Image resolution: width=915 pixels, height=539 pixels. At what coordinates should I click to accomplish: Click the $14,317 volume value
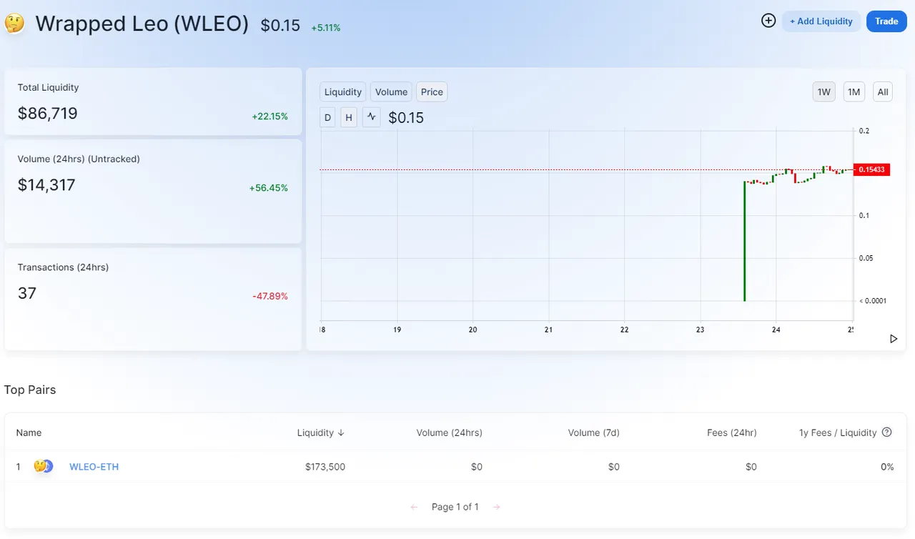(46, 185)
